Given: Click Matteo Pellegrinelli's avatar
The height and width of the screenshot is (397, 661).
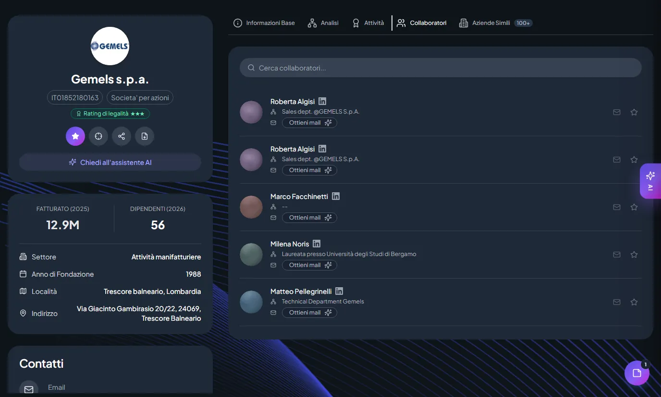Looking at the screenshot, I should pos(251,302).
